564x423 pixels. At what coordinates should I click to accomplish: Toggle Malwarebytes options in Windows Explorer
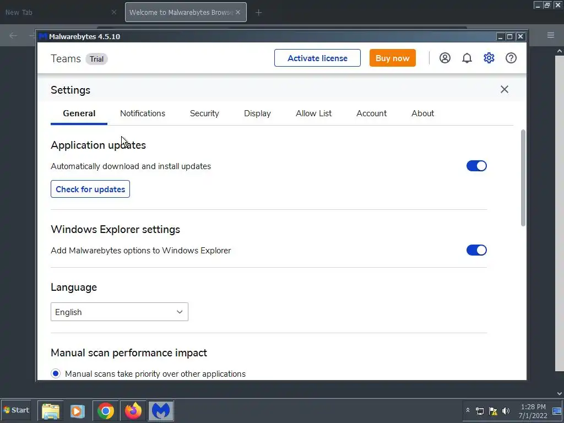(476, 250)
